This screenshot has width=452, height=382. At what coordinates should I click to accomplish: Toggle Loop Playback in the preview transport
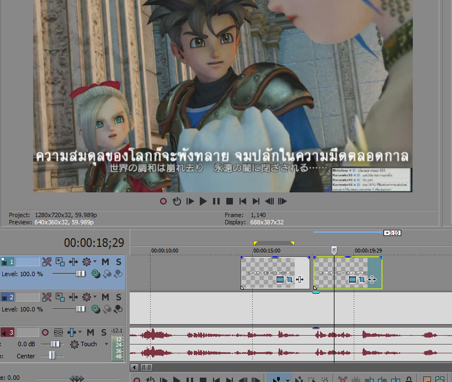point(177,201)
